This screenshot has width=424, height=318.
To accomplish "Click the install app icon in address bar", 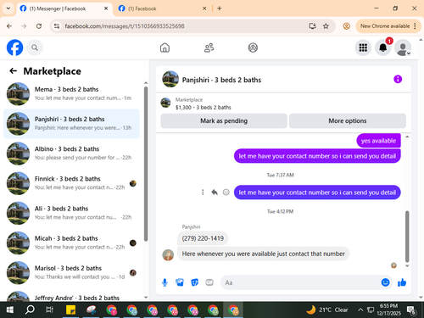I will (x=312, y=26).
